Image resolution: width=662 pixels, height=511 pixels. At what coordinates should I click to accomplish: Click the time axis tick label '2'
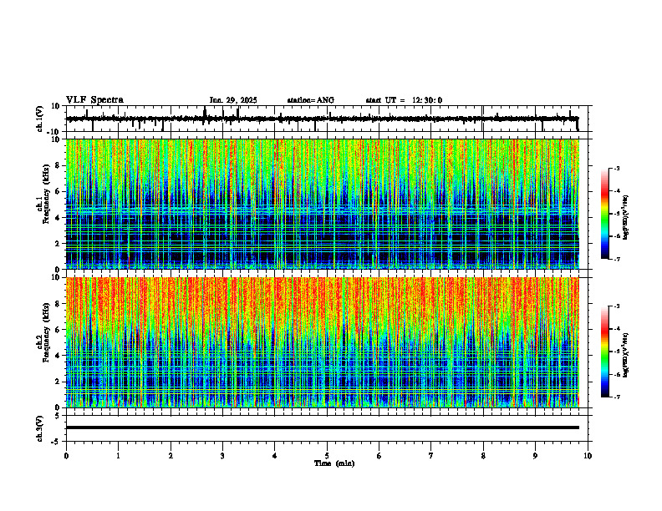(171, 456)
